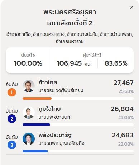The width and height of the screenshot is (139, 165).
Task: Select the ก้าวไกล party name
Action: [48, 82]
